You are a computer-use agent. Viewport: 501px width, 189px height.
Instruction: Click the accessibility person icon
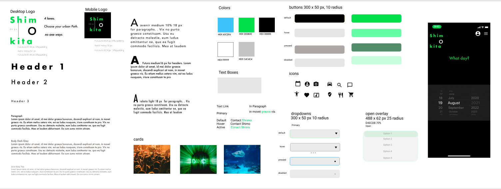pos(297,94)
